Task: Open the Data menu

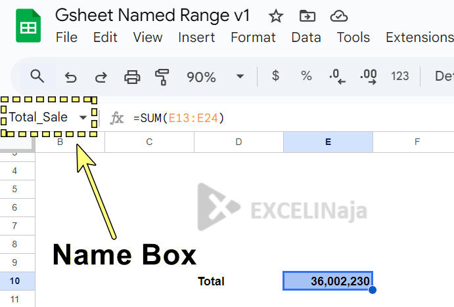Action: point(306,37)
